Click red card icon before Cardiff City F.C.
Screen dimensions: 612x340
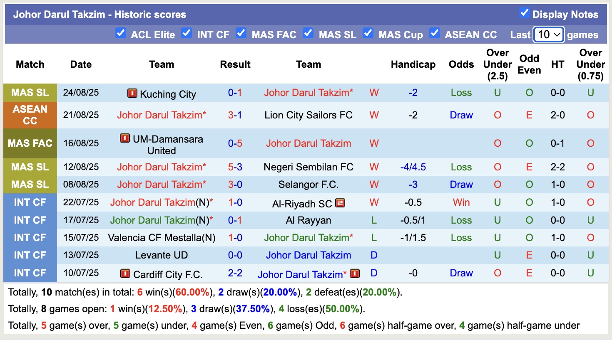click(125, 274)
